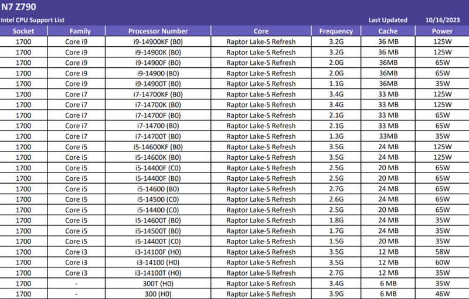Click the i9-14900KF (B0) processor cell
This screenshot has height=299, width=469.
pos(158,42)
